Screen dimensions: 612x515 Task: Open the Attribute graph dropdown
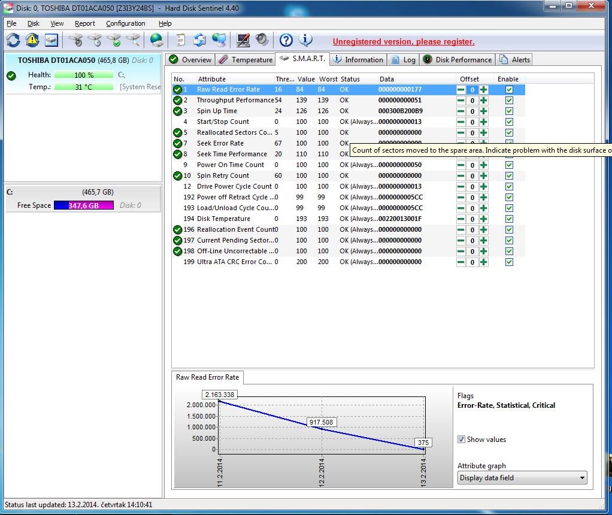(522, 478)
